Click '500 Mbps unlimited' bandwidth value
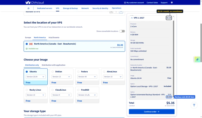This screenshot has width=202, height=118. tap(138, 51)
